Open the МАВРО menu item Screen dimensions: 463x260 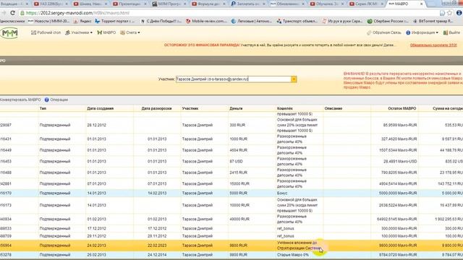(106, 32)
